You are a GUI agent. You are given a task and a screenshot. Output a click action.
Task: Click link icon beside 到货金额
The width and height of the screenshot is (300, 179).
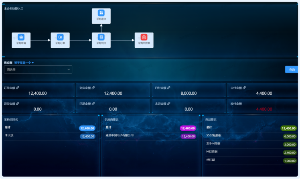click(x=93, y=87)
